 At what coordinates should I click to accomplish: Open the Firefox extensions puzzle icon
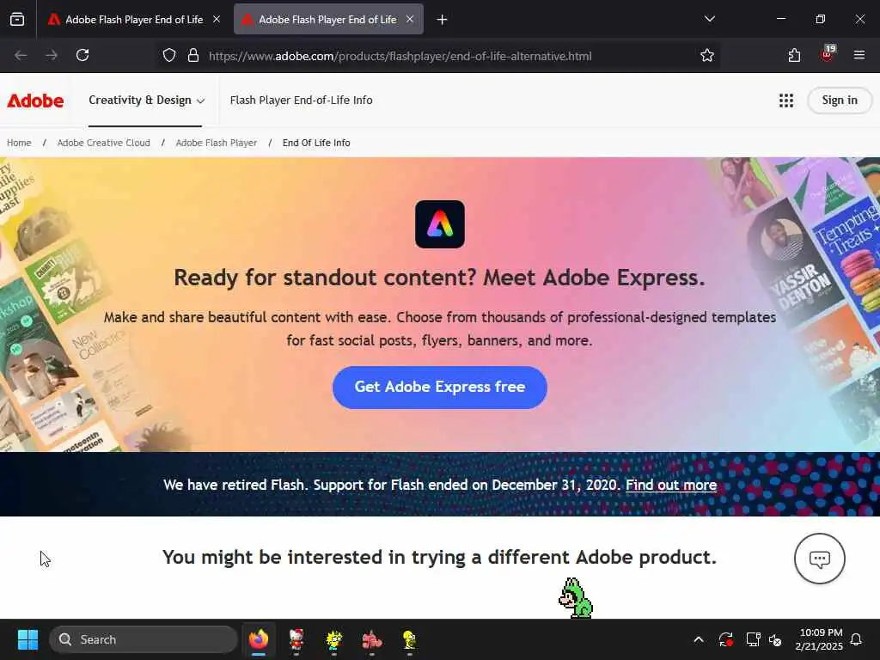click(x=794, y=55)
